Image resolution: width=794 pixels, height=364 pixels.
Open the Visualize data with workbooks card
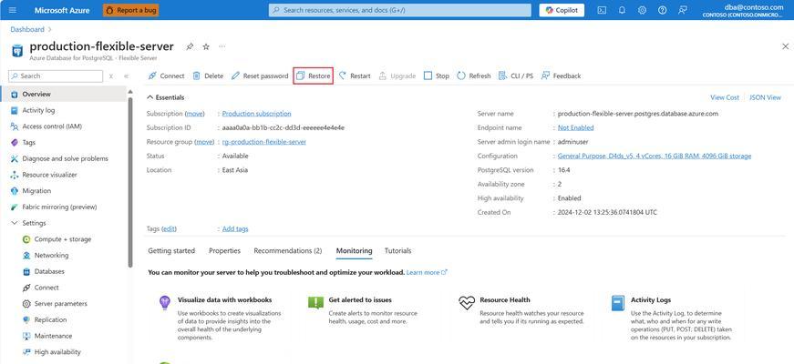220,318
